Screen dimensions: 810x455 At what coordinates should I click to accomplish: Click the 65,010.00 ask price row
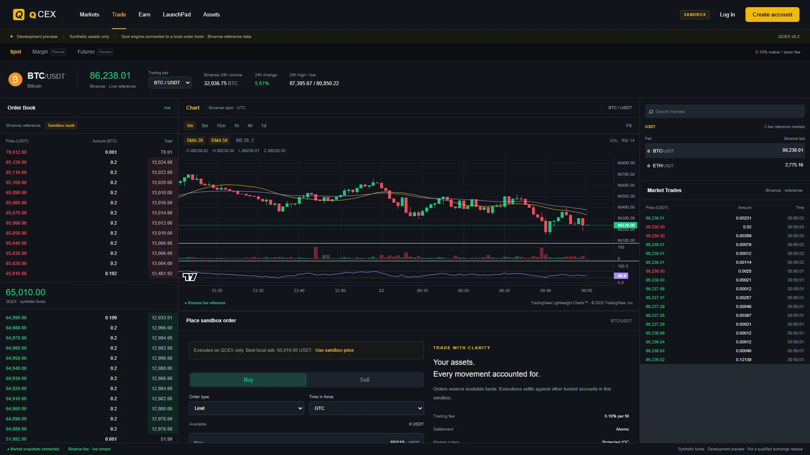pyautogui.click(x=89, y=273)
